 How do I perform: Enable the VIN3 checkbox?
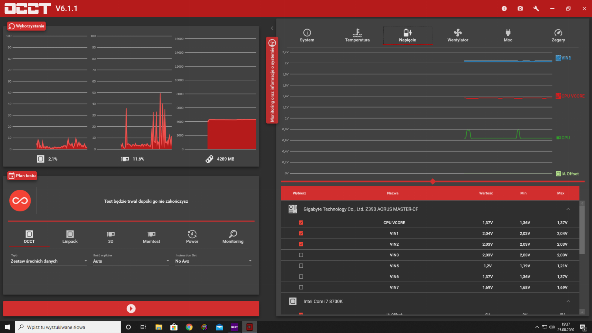(301, 255)
